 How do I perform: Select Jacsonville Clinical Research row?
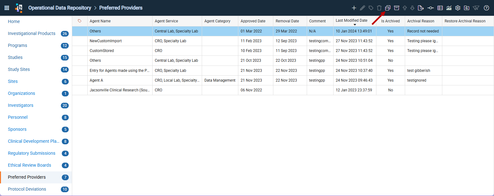pyautogui.click(x=283, y=90)
